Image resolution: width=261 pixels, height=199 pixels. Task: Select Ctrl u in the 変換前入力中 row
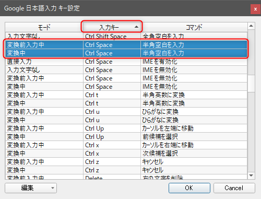112,112
